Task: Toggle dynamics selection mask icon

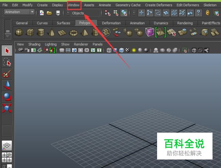Action: [182, 13]
